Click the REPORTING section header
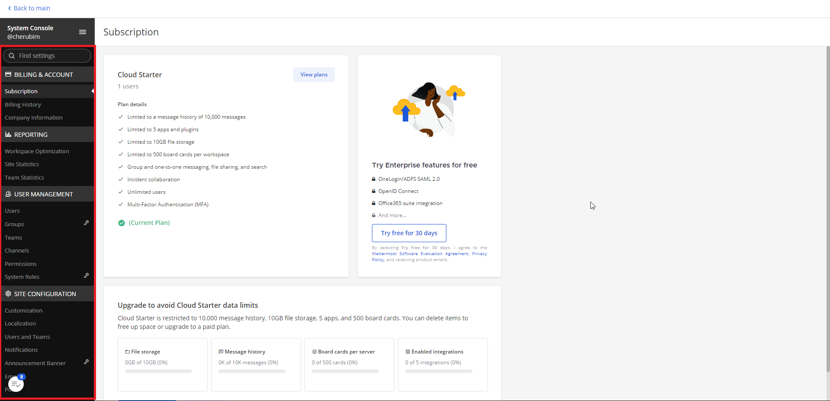The height and width of the screenshot is (401, 830). [48, 134]
